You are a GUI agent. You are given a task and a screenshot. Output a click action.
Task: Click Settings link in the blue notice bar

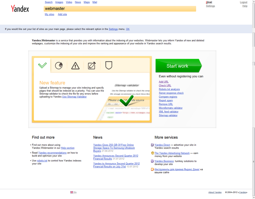[113, 29]
